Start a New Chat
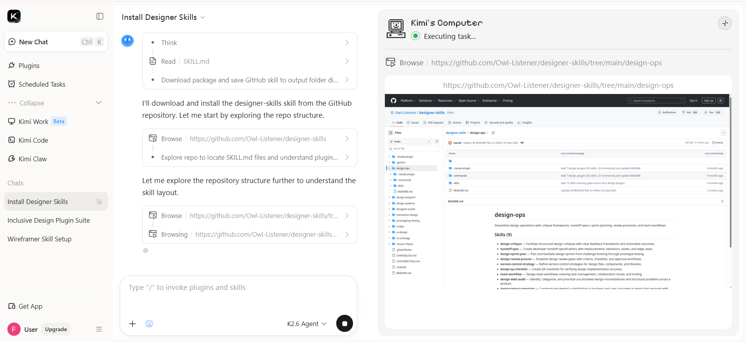This screenshot has height=342, width=746. (x=56, y=42)
